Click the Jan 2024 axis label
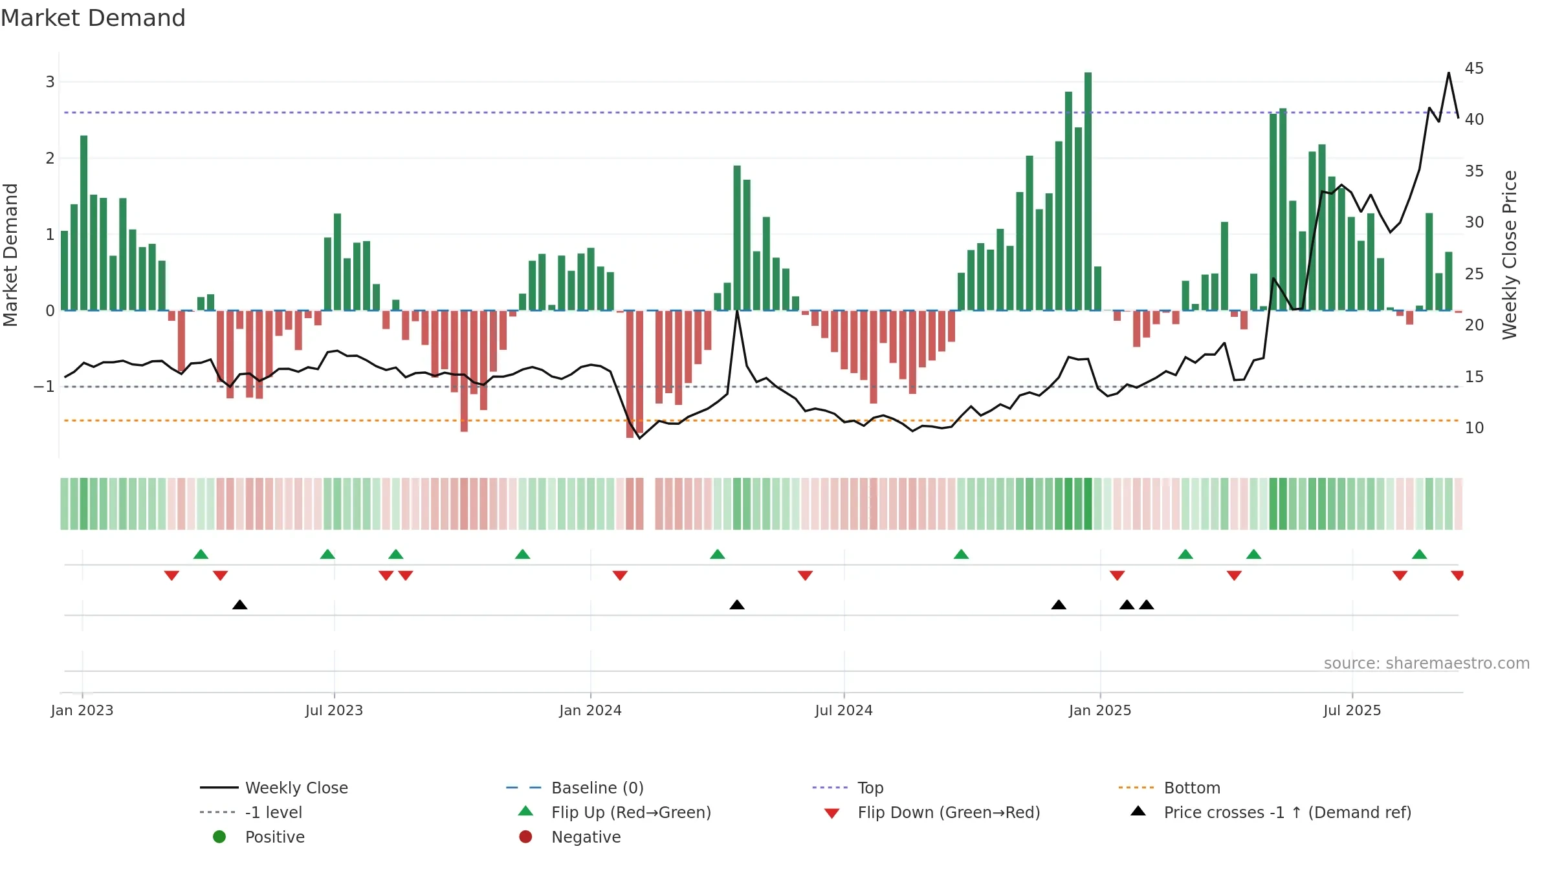 click(x=590, y=710)
